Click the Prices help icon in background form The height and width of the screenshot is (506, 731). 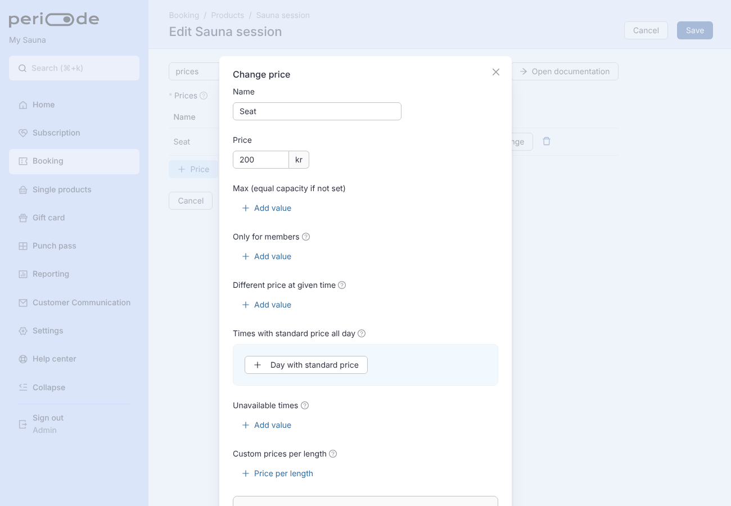(x=204, y=96)
